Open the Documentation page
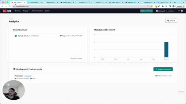The height and width of the screenshot is (104, 186). coord(37,11)
